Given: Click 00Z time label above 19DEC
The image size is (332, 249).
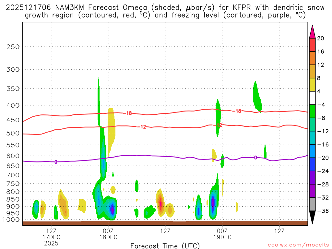Looking at the screenshot, I should click(x=222, y=231).
